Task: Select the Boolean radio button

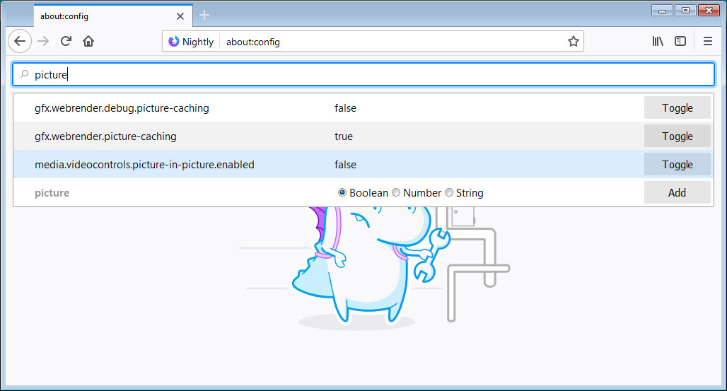Action: (342, 192)
